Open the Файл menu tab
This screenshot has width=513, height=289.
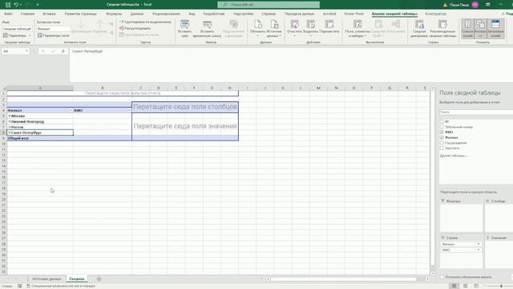tap(9, 14)
